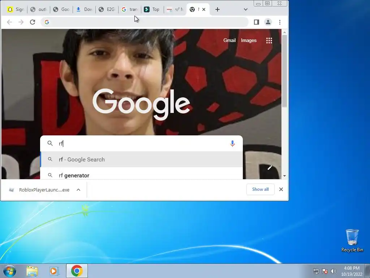
Task: Toggle the Chrome side panel icon
Action: pos(257,22)
